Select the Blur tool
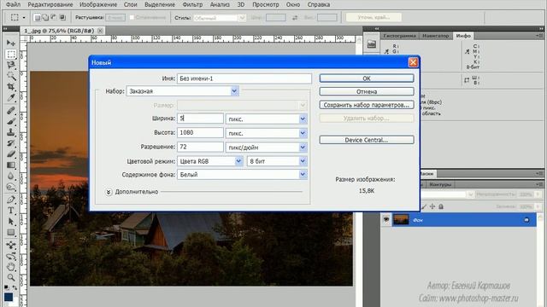Image resolution: width=547 pixels, height=307 pixels. click(11, 176)
